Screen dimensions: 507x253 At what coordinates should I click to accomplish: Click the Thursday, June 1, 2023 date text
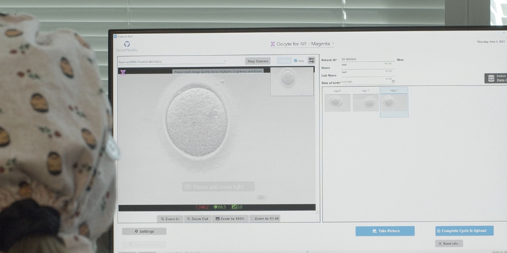click(491, 41)
